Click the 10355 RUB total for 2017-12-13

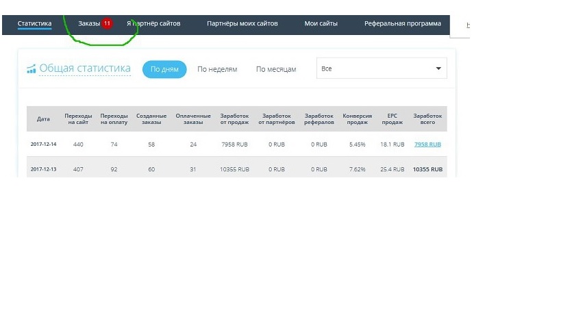pyautogui.click(x=427, y=169)
